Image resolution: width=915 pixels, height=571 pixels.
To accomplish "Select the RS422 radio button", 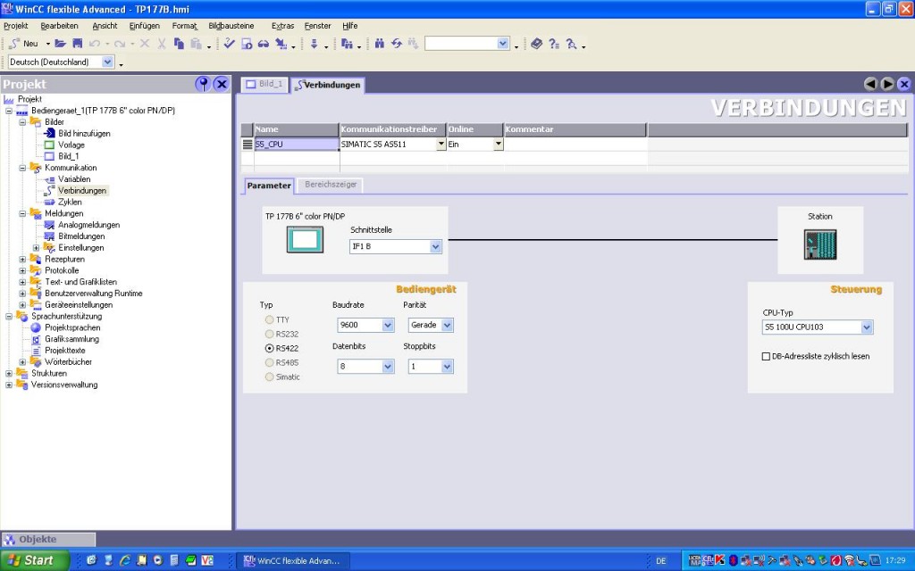I will tap(269, 348).
